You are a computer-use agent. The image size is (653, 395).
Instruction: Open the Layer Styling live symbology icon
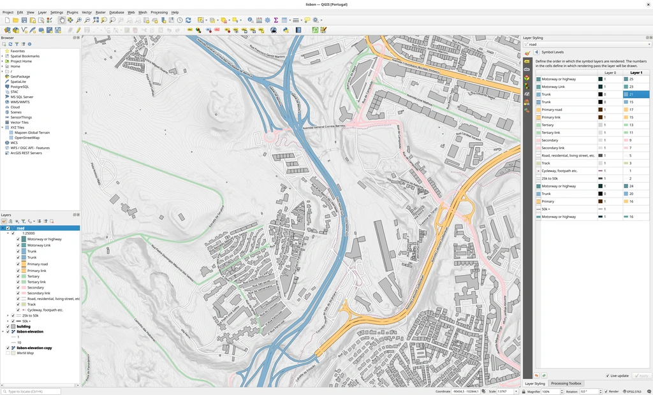coord(527,52)
